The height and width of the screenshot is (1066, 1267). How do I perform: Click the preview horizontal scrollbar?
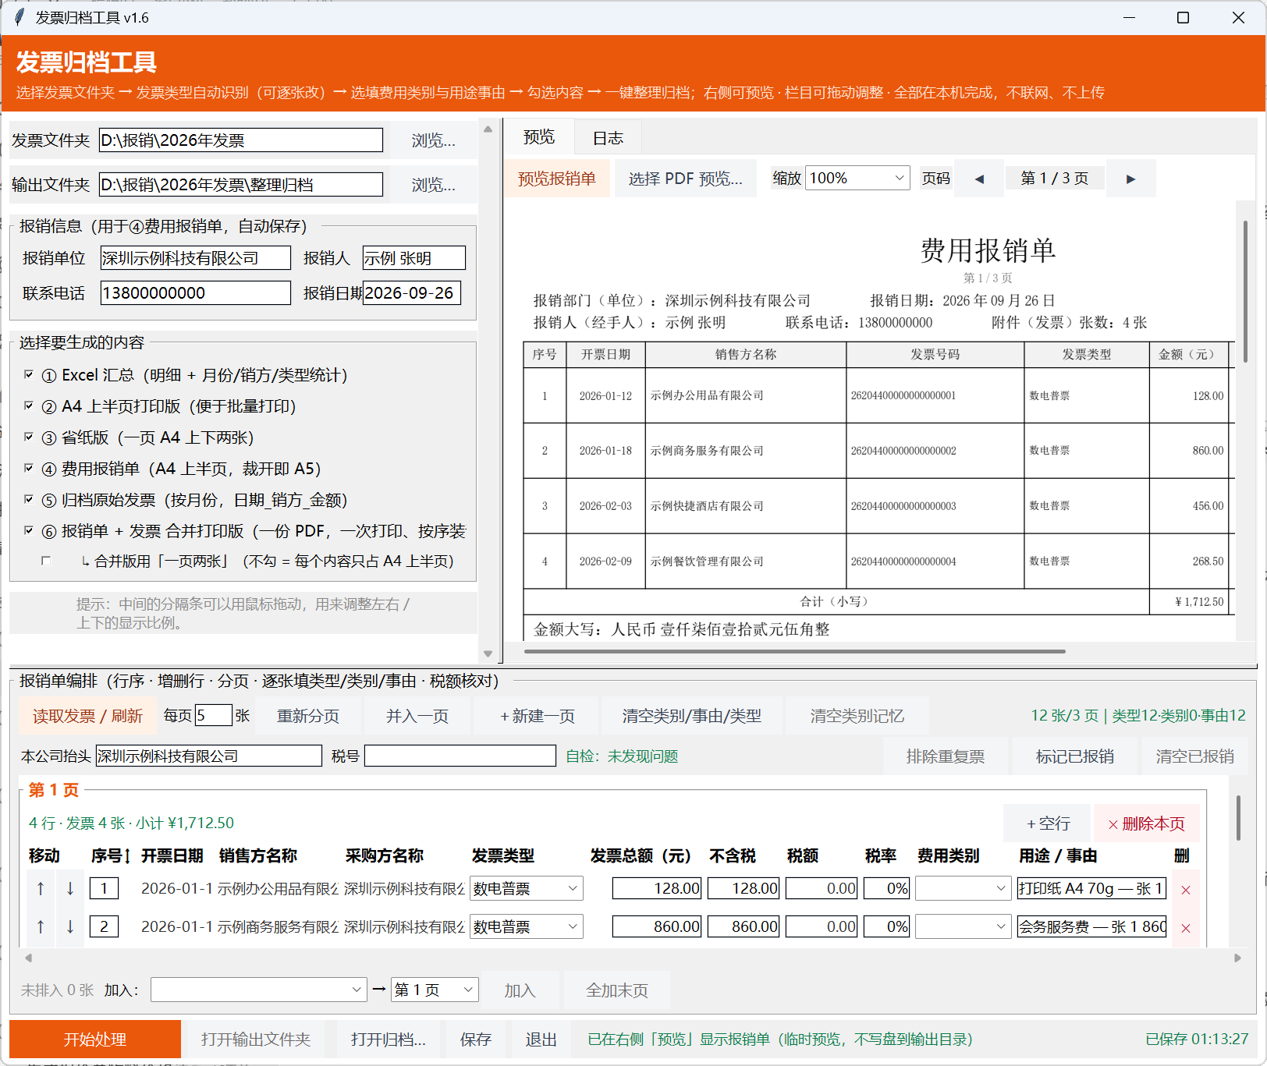[x=794, y=651]
